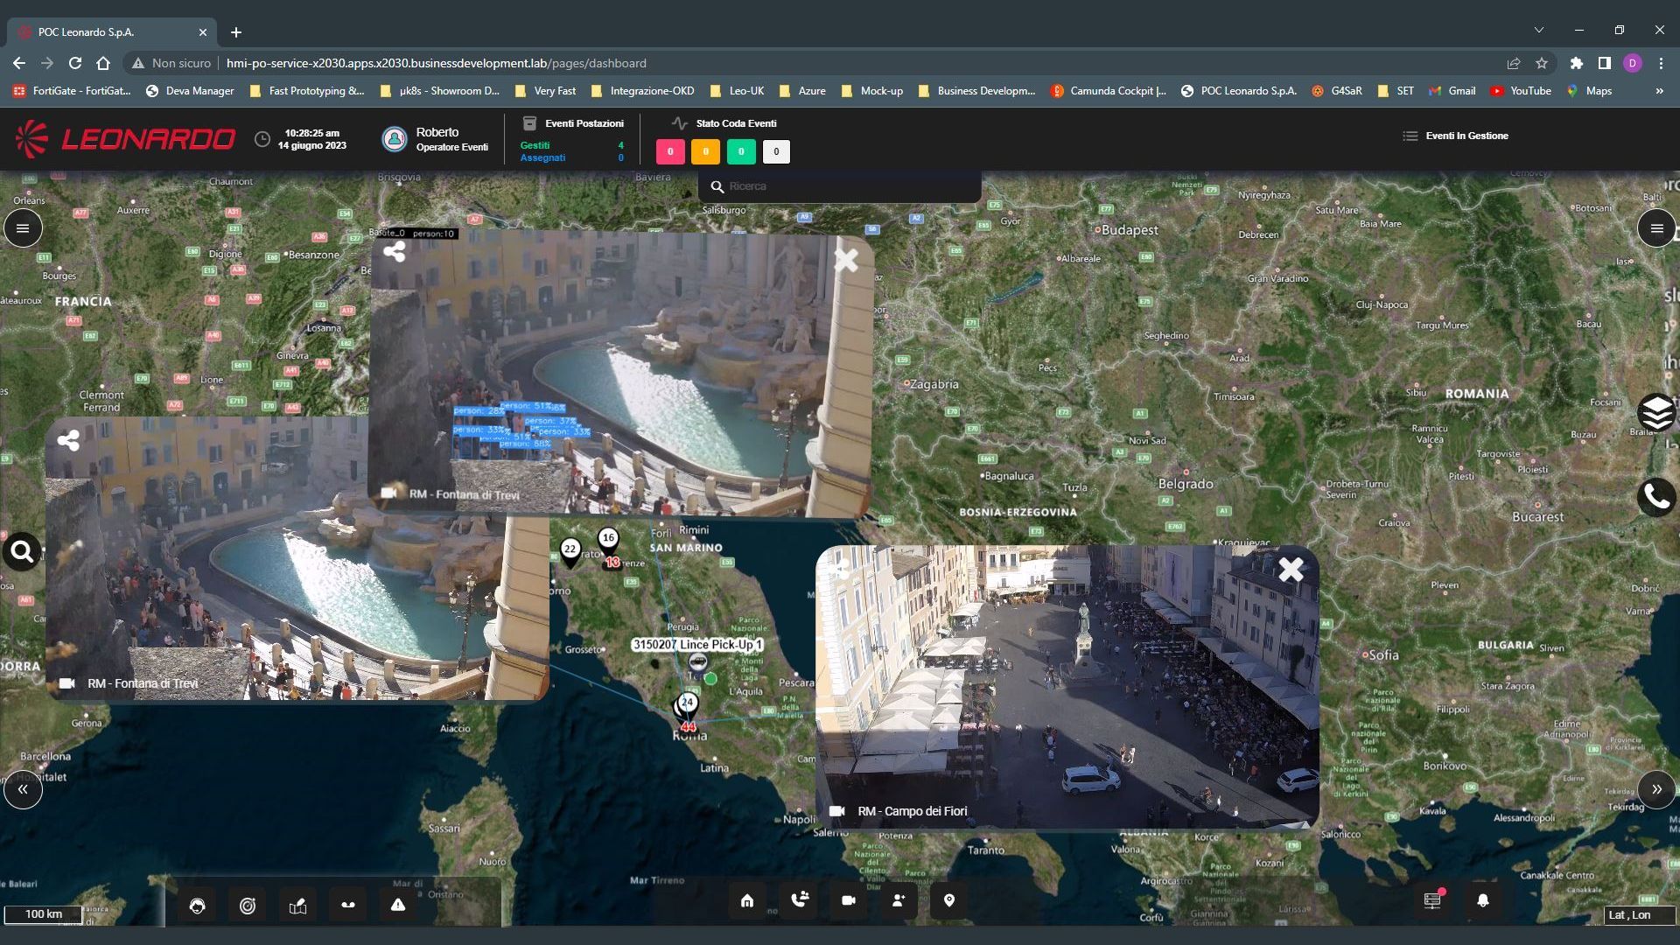Click the Ricerca search field
The image size is (1680, 945).
[x=840, y=186]
